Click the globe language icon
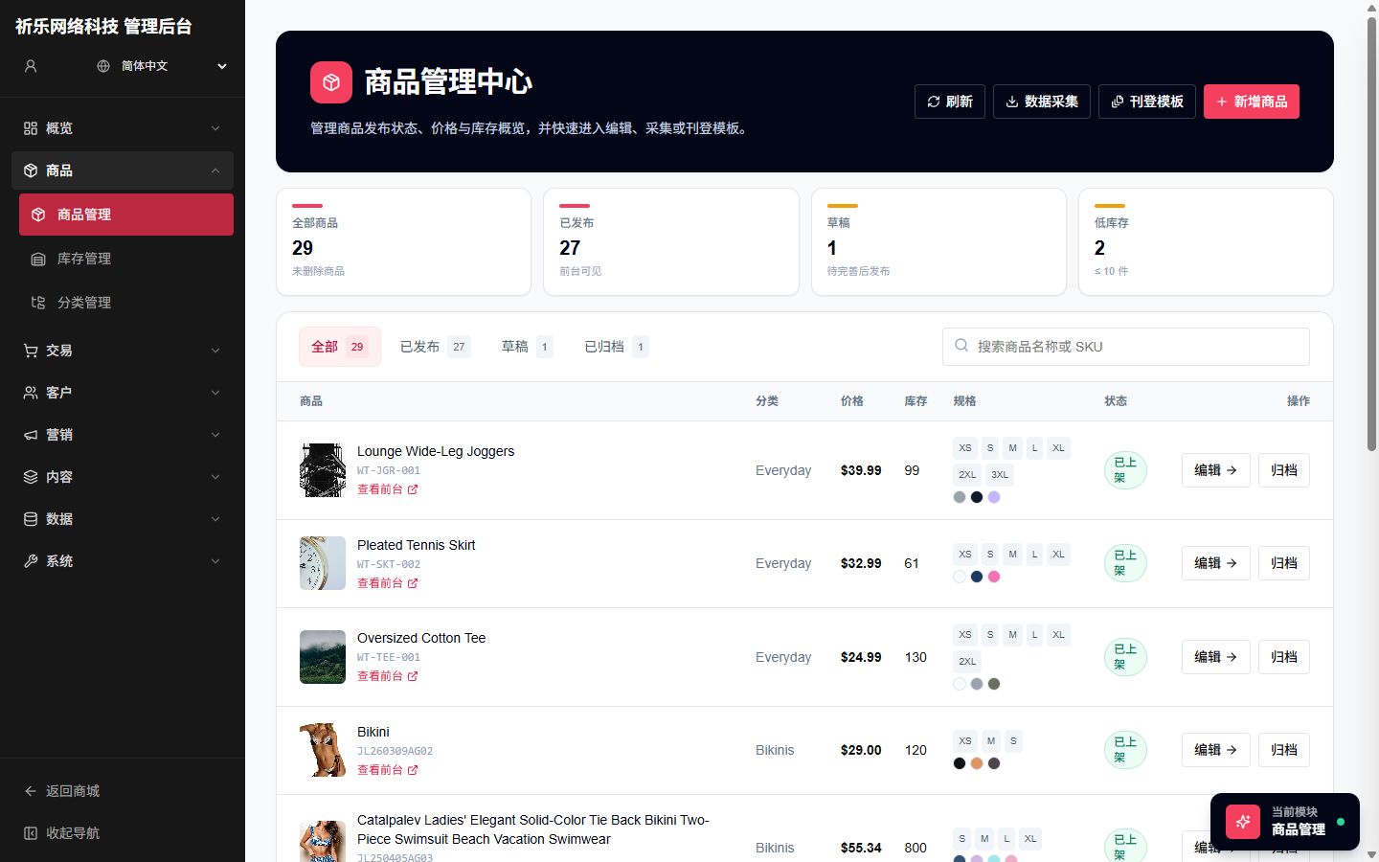 point(103,66)
